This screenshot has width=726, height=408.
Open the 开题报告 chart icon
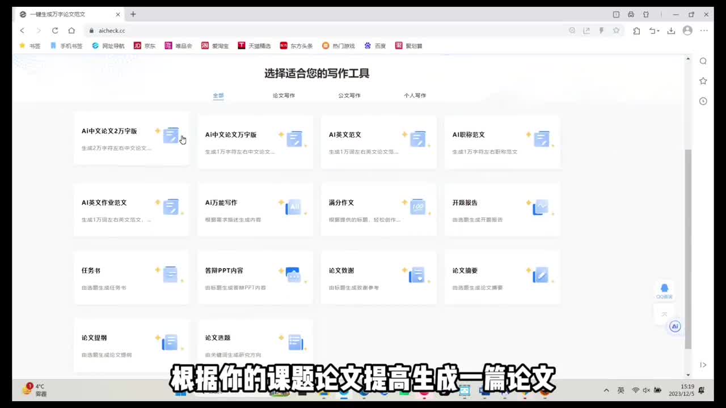pyautogui.click(x=541, y=207)
